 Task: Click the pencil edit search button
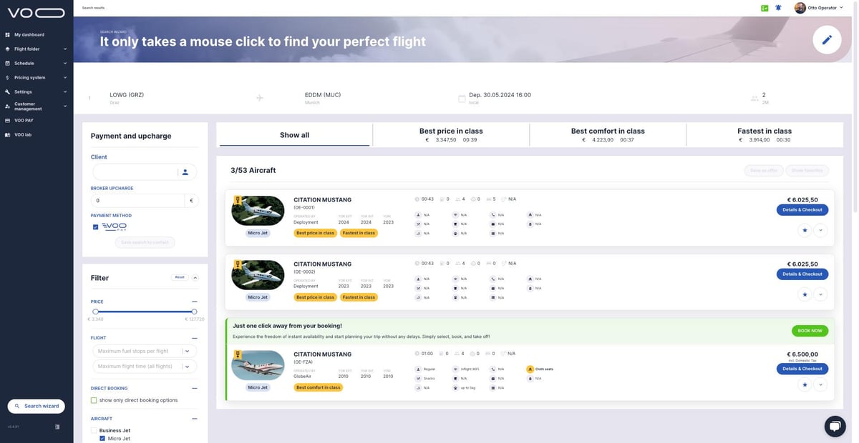827,40
